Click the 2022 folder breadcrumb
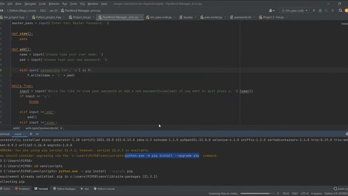 42,10
